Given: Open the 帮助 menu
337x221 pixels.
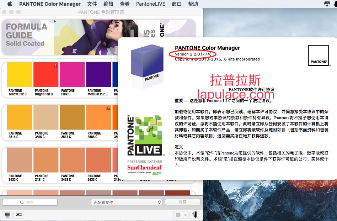Looking at the screenshot, I should pyautogui.click(x=193, y=4).
